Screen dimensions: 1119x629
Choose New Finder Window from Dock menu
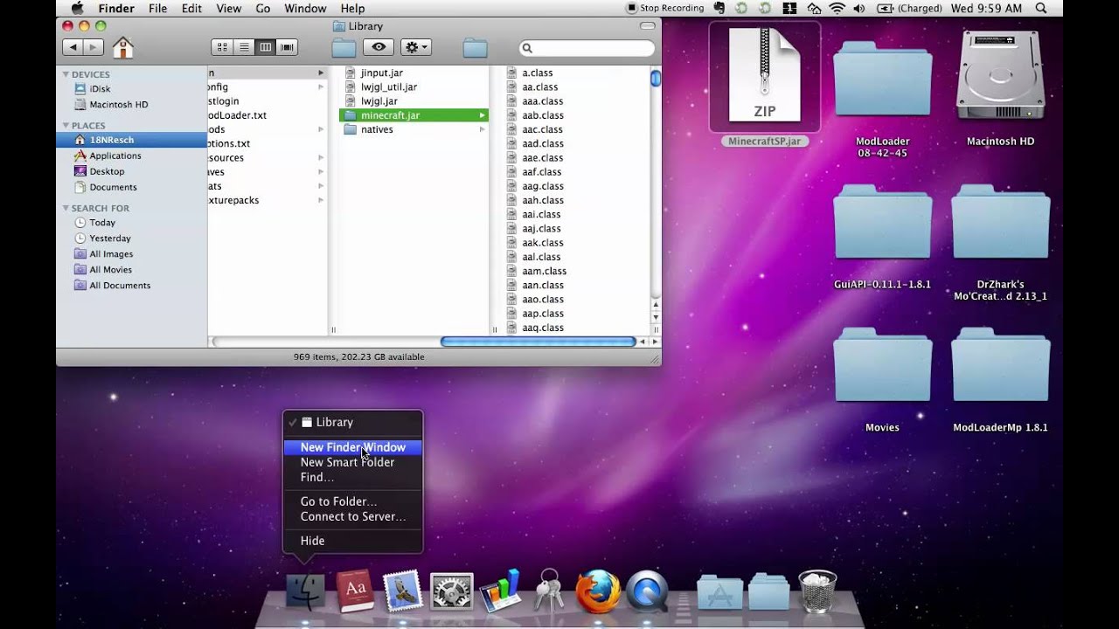(352, 447)
